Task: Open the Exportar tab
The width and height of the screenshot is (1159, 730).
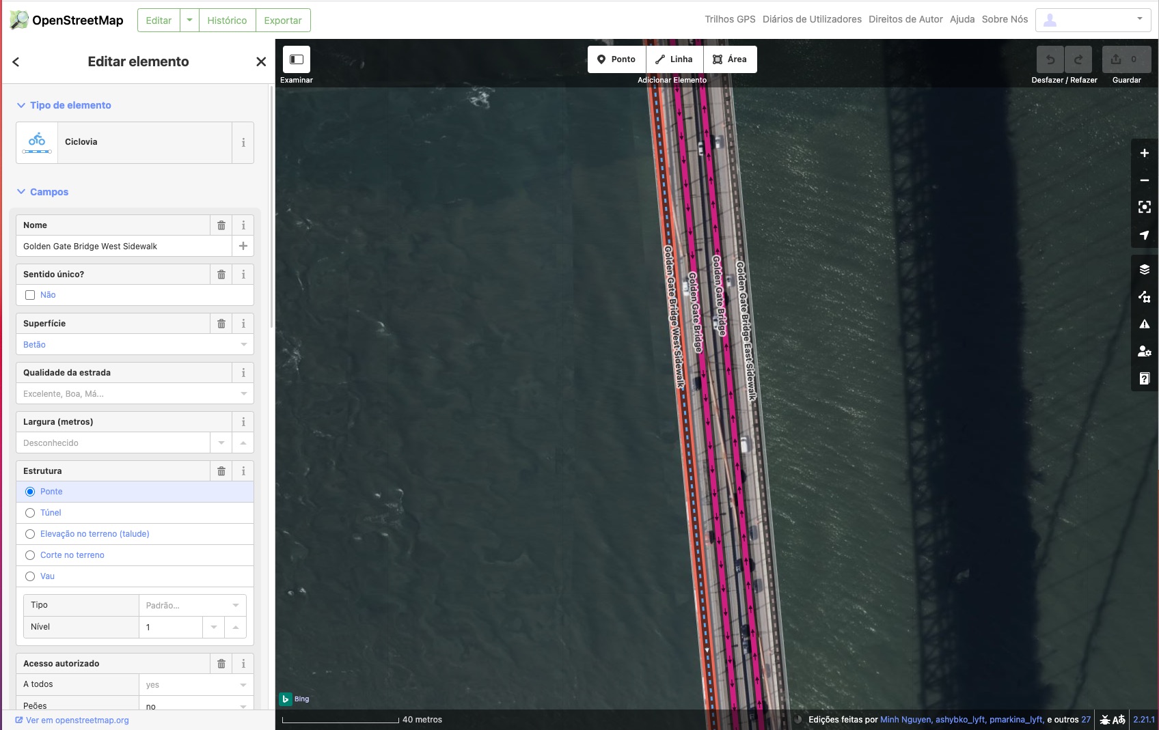Action: coord(283,20)
